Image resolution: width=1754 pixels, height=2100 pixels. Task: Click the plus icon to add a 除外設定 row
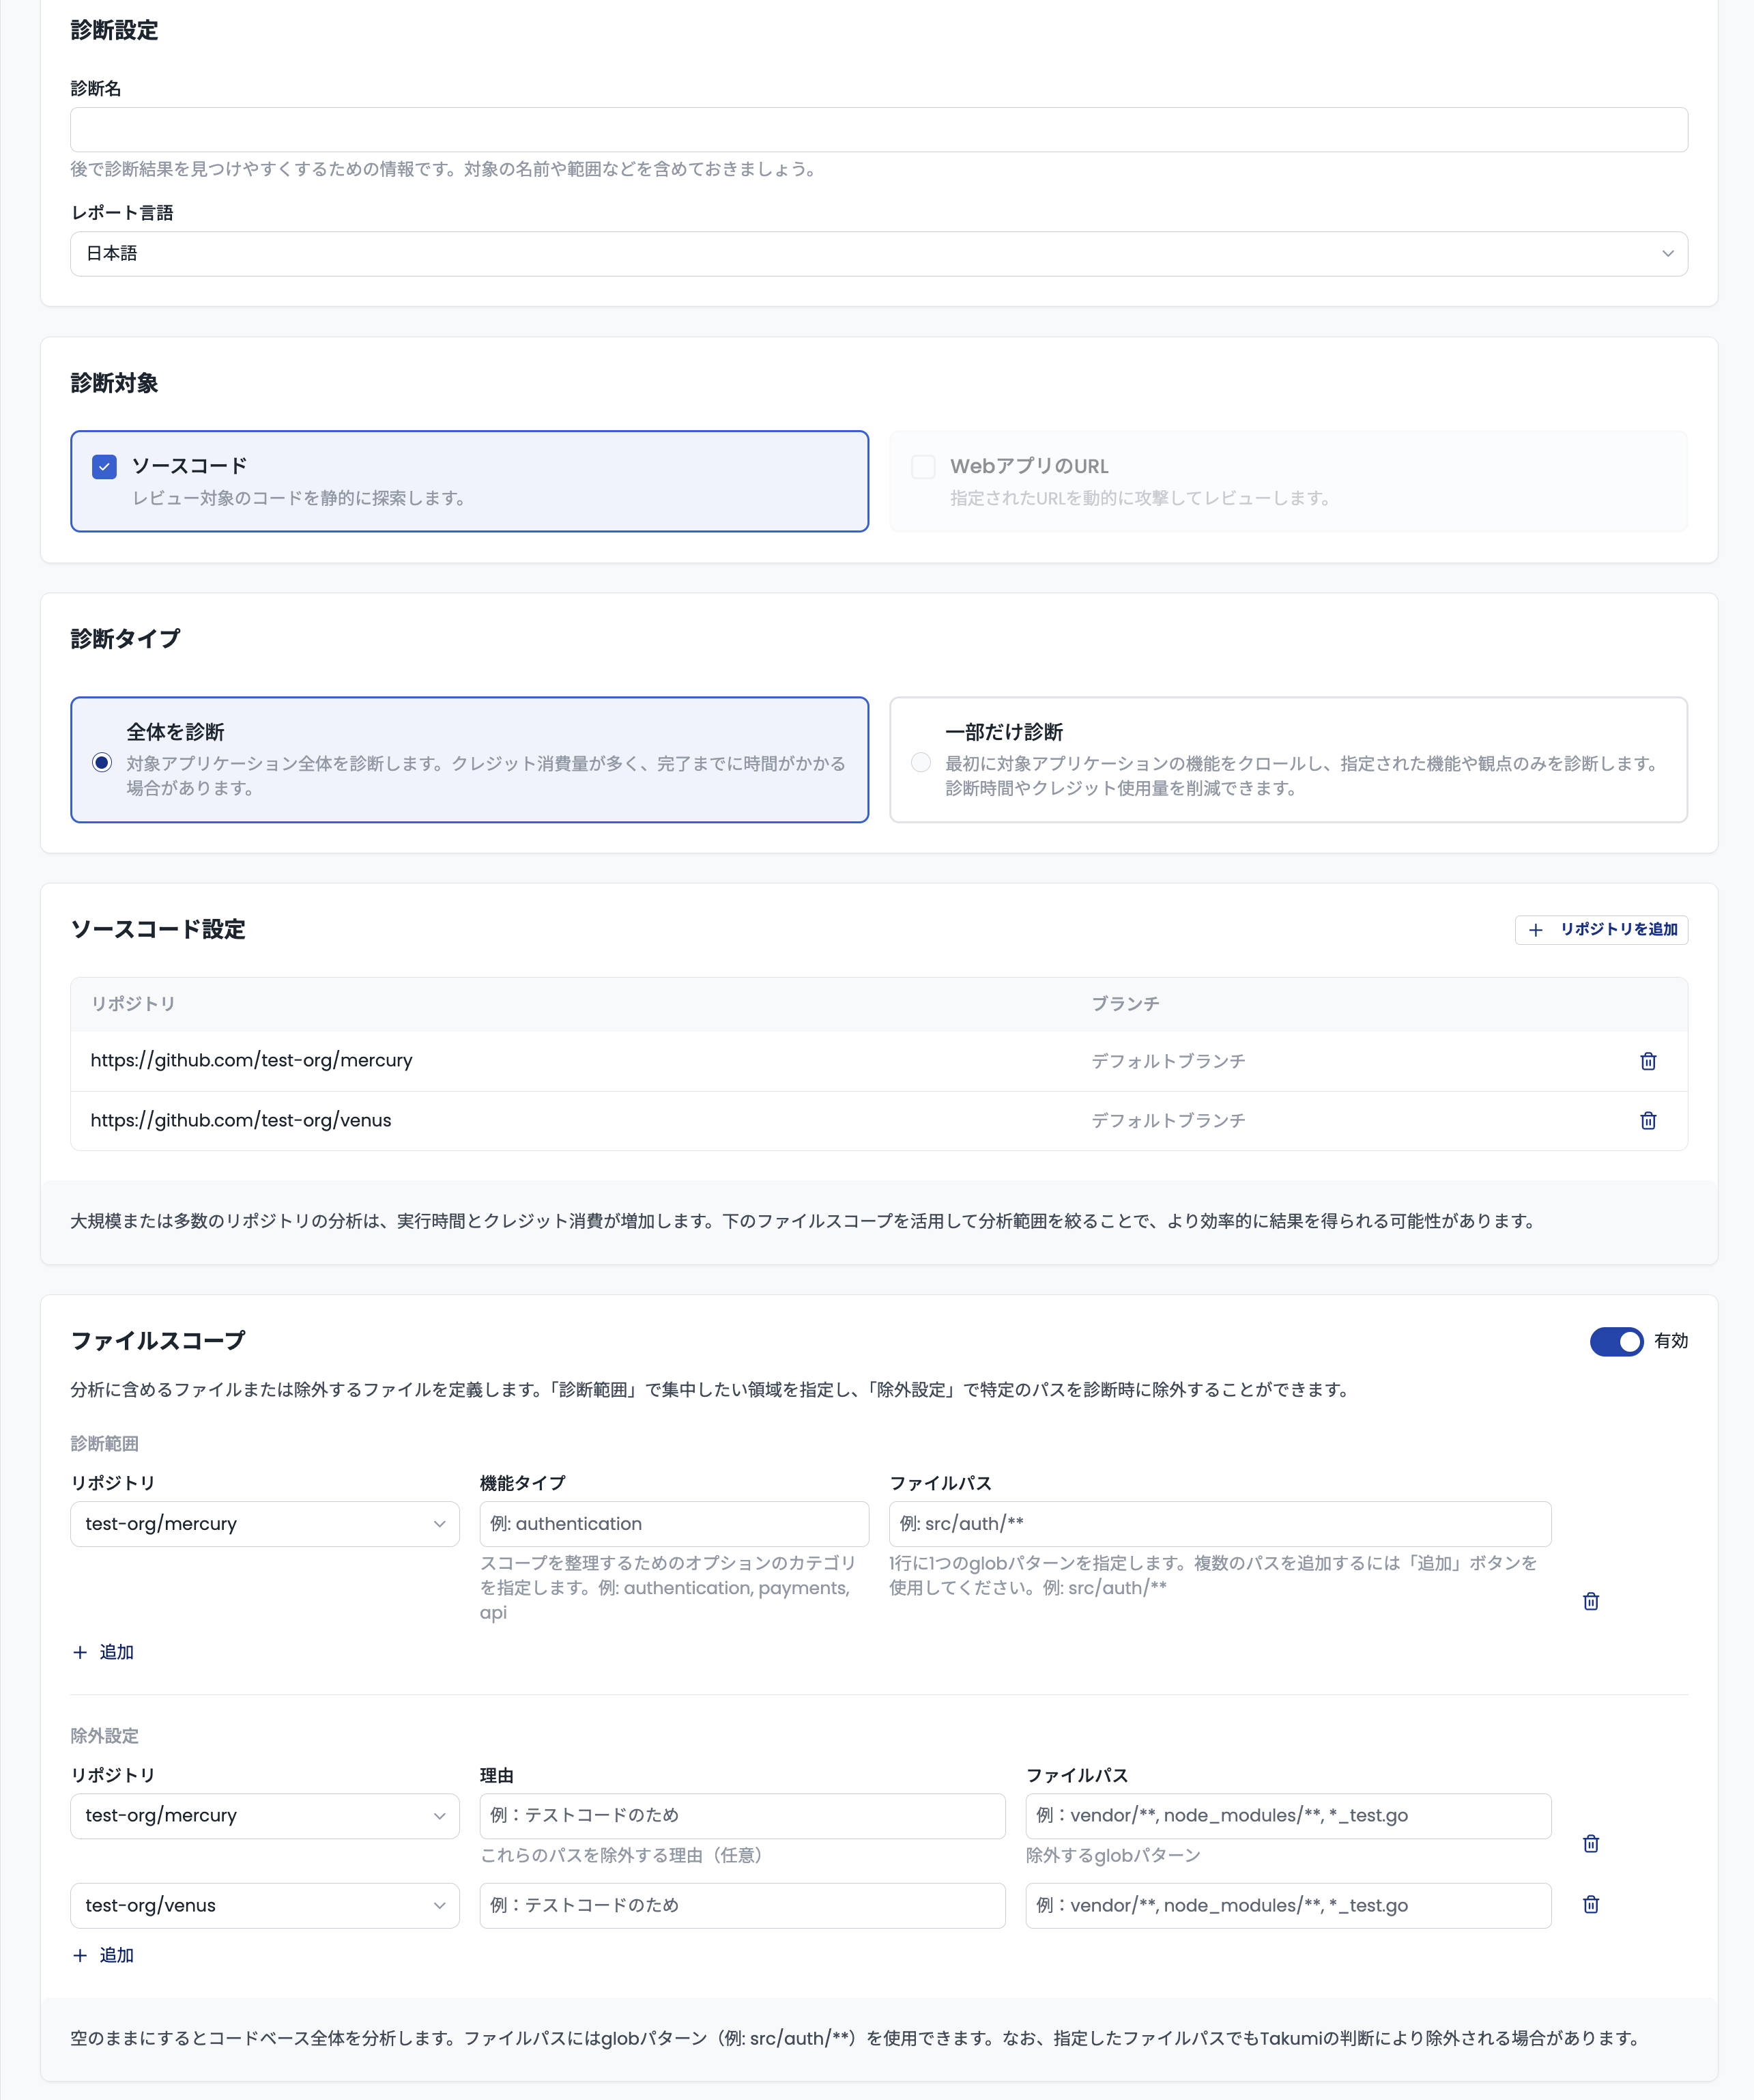coord(81,1955)
